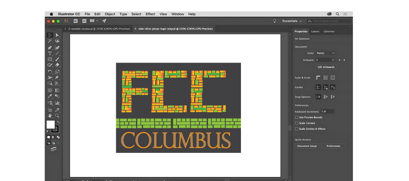Enable Scale Strokes & Effects checkbox
The image size is (409, 181).
[x=297, y=129]
